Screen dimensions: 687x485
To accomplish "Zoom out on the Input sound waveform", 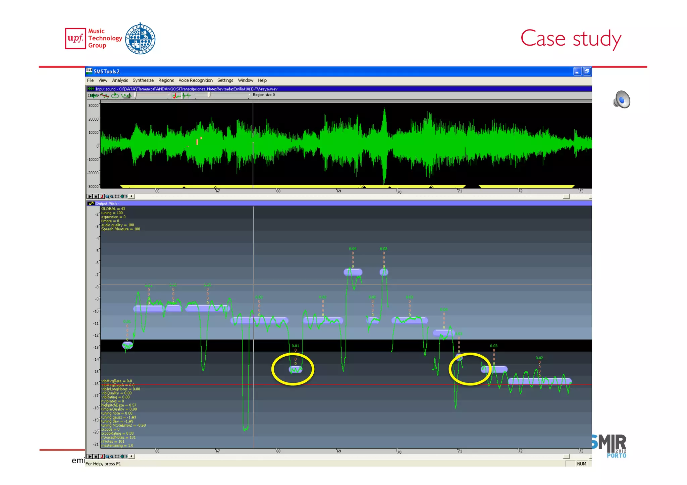I will tap(112, 196).
